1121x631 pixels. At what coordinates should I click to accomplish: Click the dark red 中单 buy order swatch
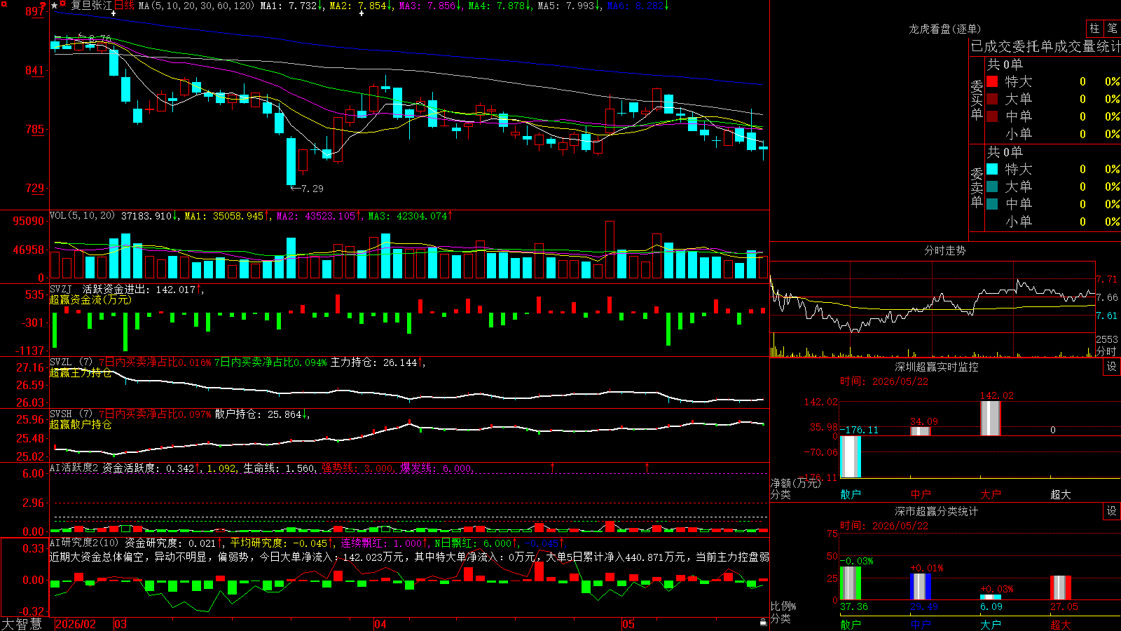tap(992, 116)
